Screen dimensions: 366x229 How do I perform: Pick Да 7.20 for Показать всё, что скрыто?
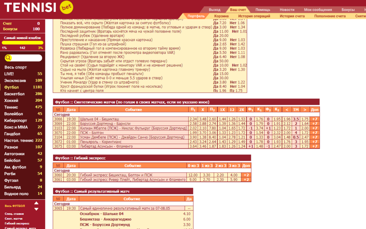pyautogui.click(x=220, y=23)
